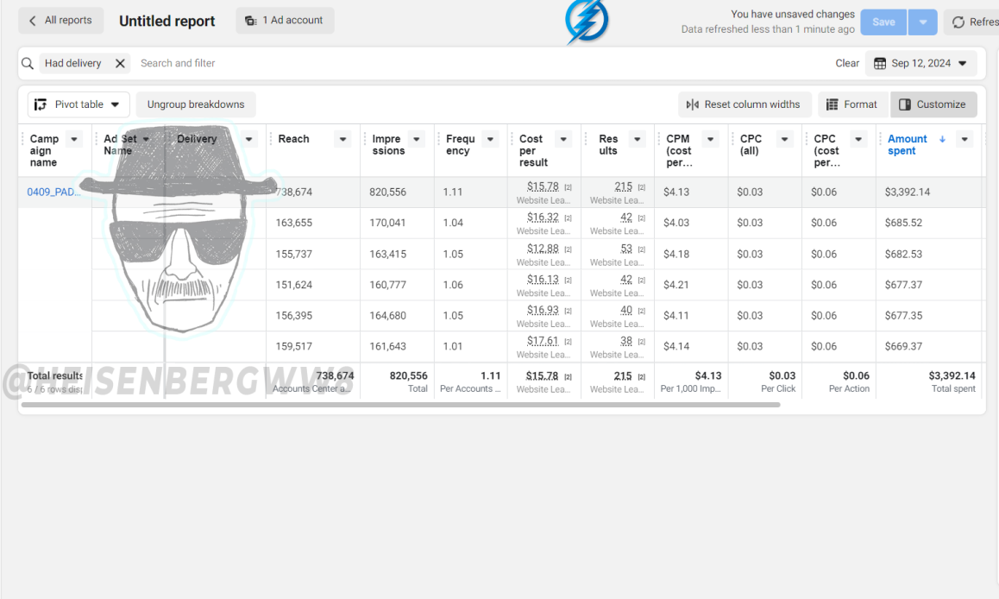The image size is (999, 599).
Task: Click the Format table icon
Action: 832,104
